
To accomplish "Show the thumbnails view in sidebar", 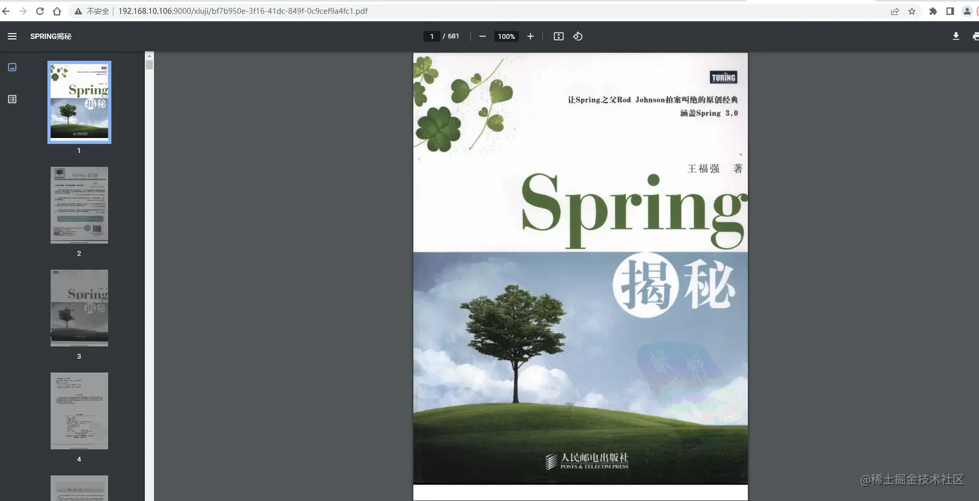I will point(12,67).
